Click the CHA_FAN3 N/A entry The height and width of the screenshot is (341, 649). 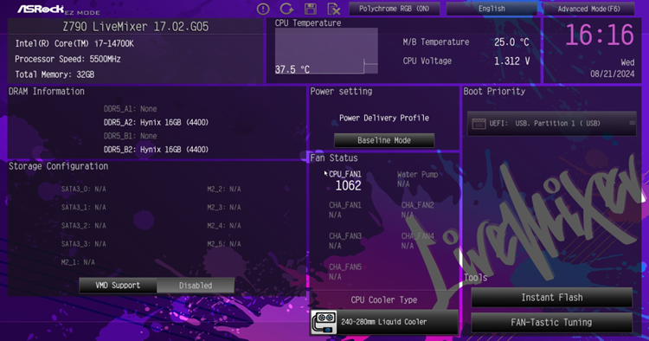(x=344, y=241)
